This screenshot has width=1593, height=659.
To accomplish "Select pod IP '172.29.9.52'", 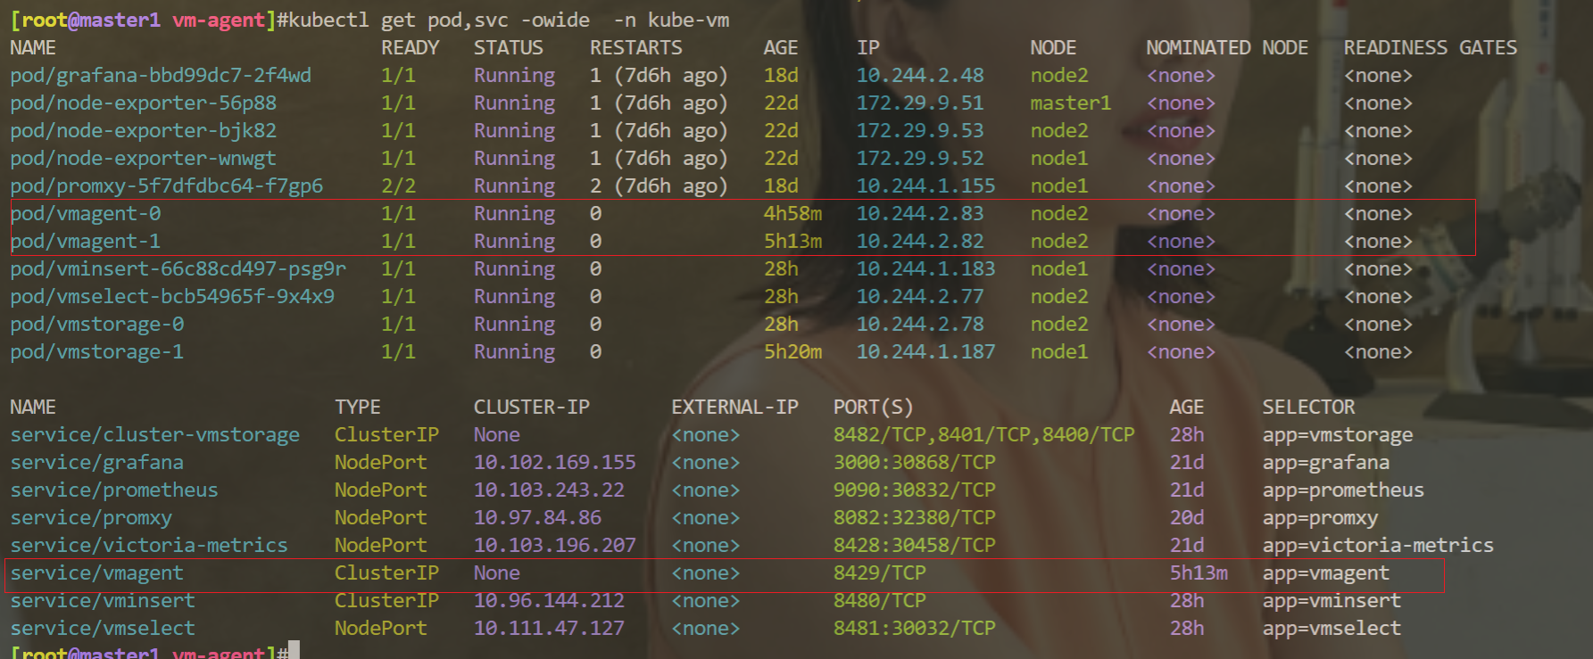I will pos(920,159).
